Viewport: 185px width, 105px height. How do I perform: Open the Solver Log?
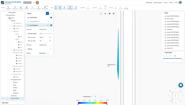pyautogui.click(x=14, y=96)
